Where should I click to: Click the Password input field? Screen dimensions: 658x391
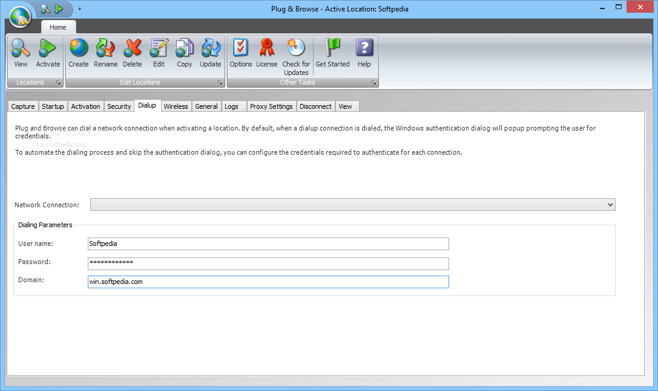coord(268,263)
